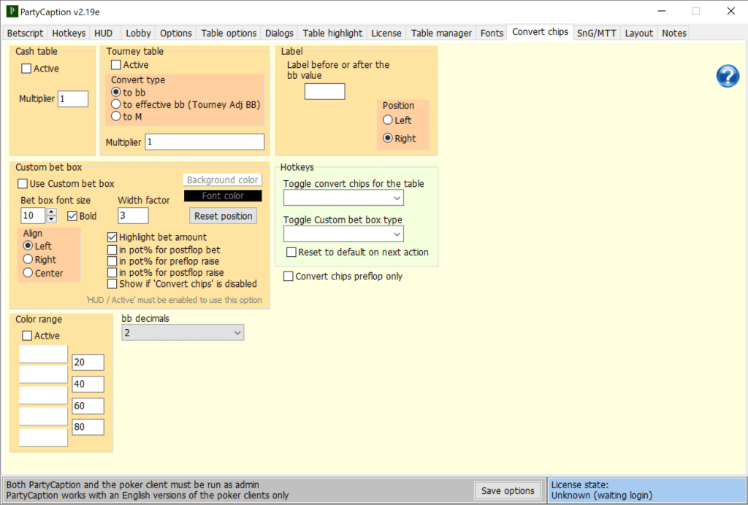The height and width of the screenshot is (505, 748).
Task: Click the color range field containing 80
Action: [88, 427]
